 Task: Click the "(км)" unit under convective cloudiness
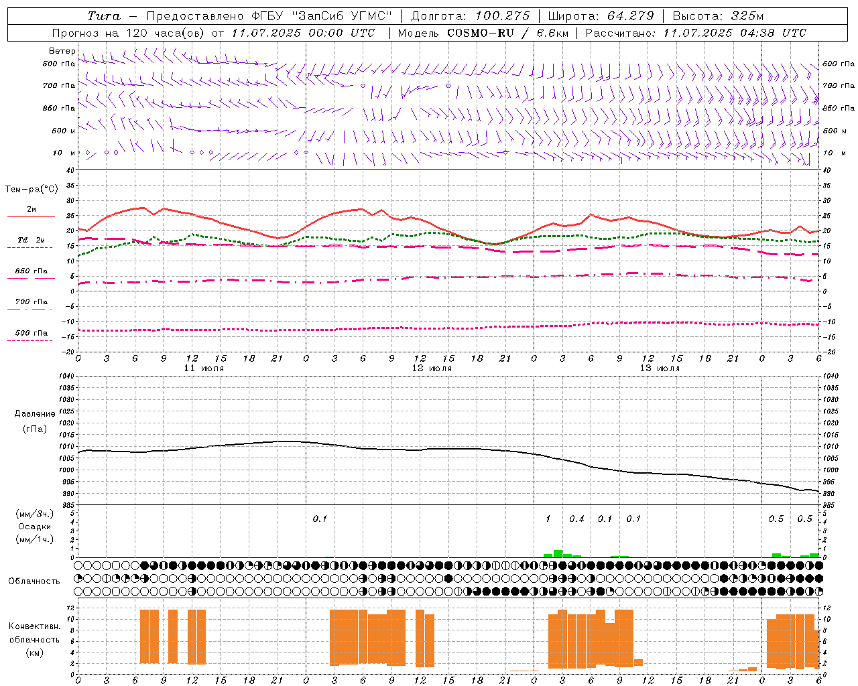tap(34, 653)
